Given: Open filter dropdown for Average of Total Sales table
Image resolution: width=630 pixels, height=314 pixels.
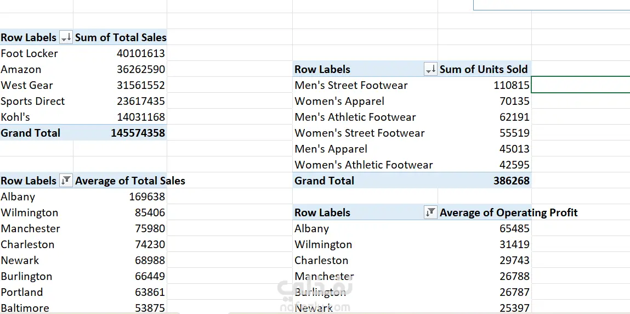Looking at the screenshot, I should [x=66, y=181].
